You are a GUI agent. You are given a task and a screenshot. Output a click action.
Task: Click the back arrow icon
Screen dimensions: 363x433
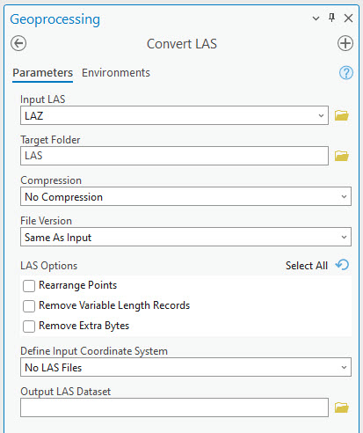[x=18, y=43]
